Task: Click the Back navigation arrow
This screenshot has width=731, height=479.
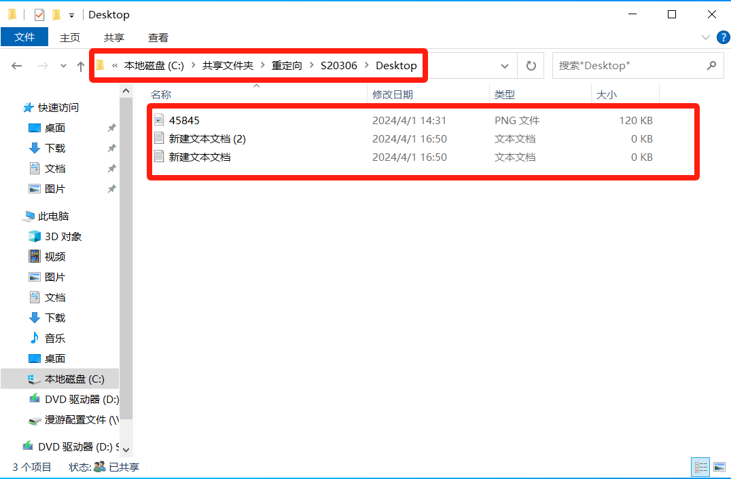Action: (17, 66)
